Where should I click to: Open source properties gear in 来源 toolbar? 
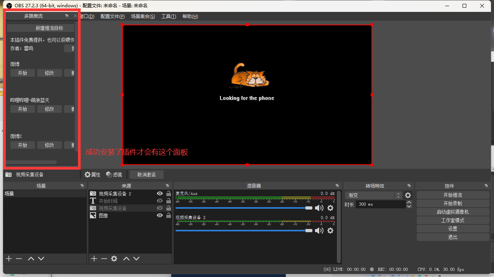tap(114, 259)
